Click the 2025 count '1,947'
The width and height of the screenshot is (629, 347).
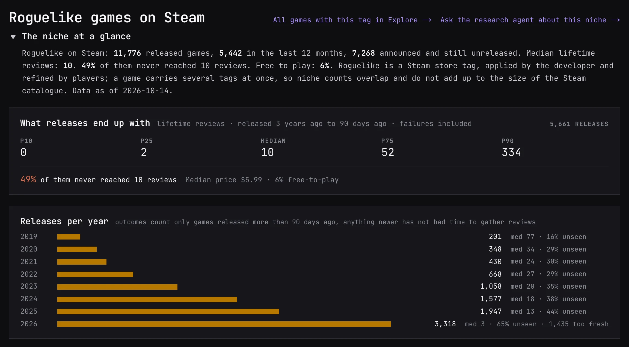(x=491, y=311)
